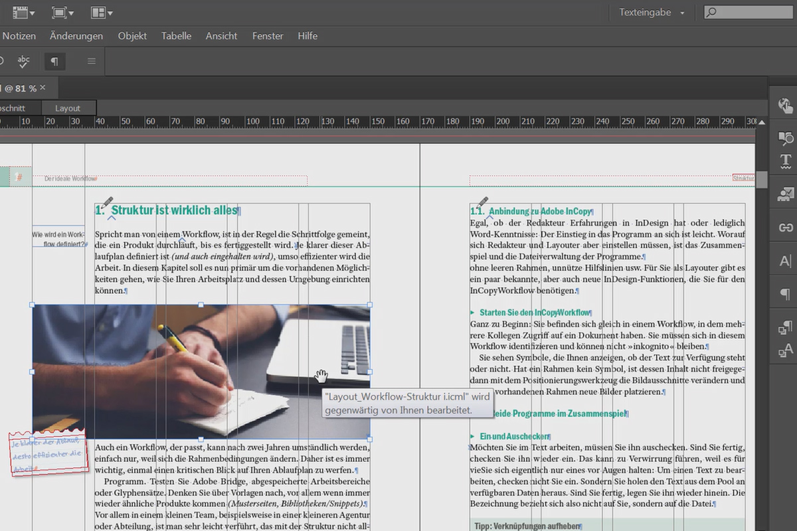Open the Paragraph Styles panel icon

coord(785,327)
